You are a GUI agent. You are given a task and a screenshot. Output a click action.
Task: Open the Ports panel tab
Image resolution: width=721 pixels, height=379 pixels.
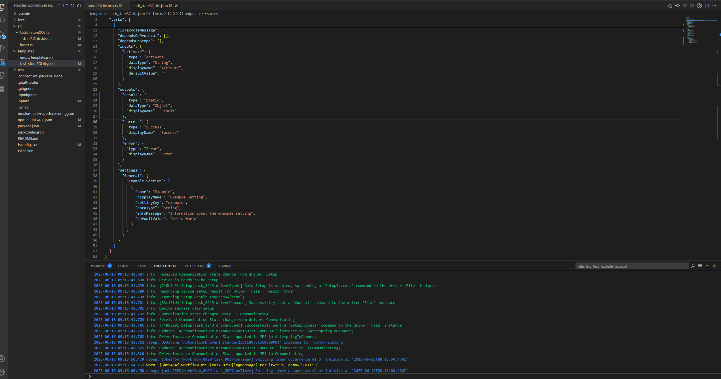(x=141, y=266)
